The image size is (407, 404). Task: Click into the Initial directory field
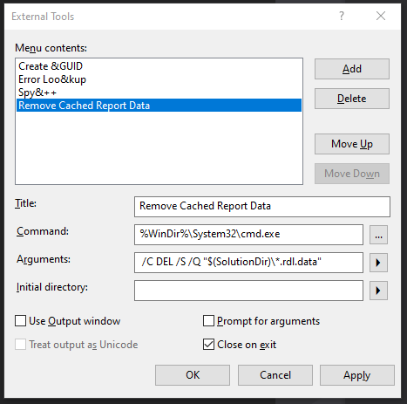(248, 291)
